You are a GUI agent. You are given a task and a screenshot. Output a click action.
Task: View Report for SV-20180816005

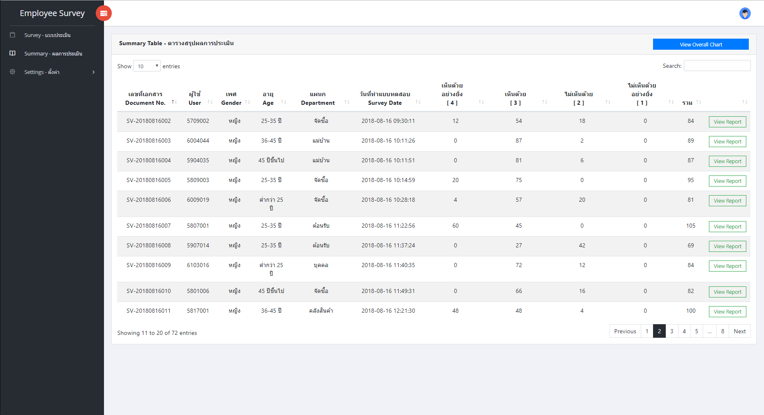727,181
